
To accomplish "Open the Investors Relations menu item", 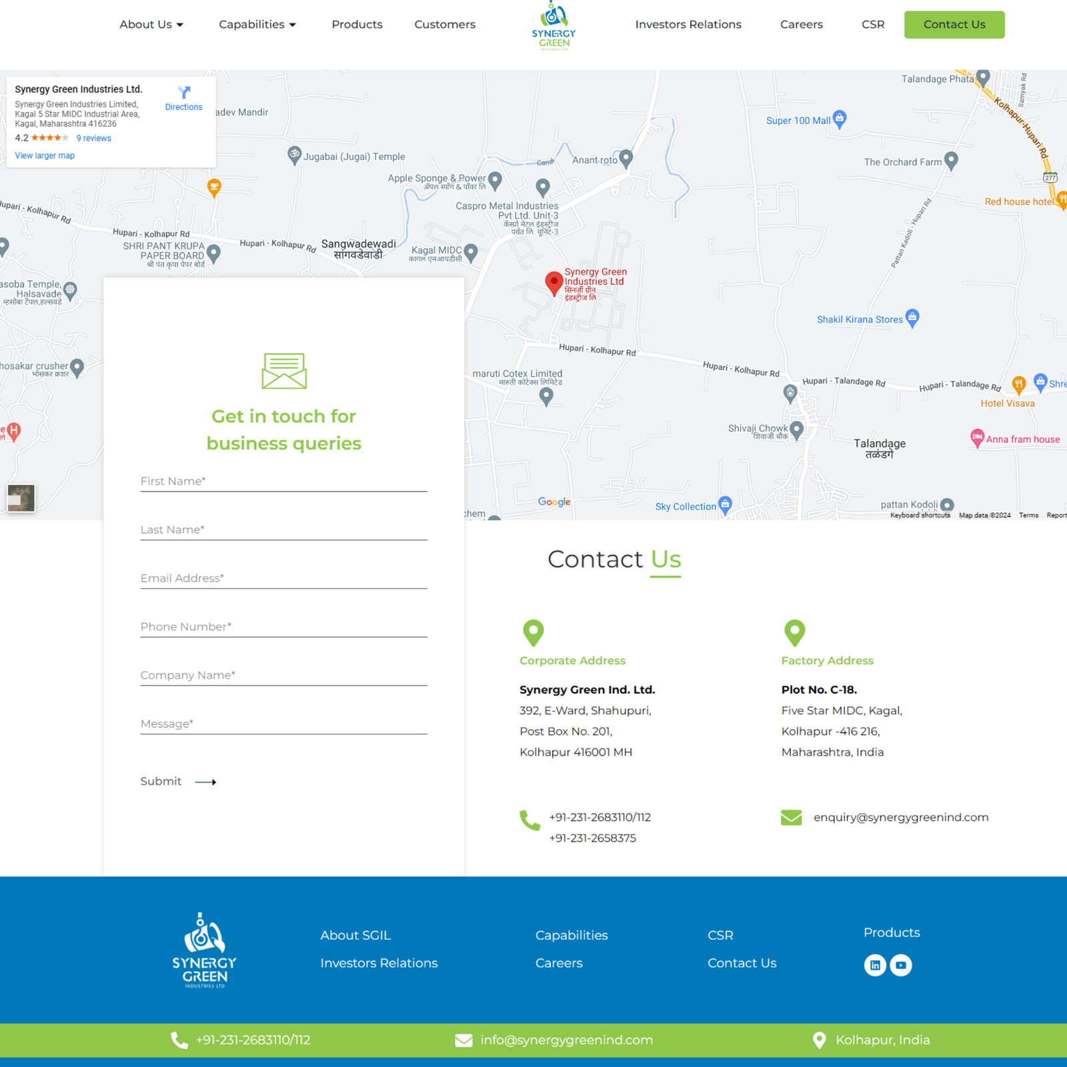I will pyautogui.click(x=688, y=25).
